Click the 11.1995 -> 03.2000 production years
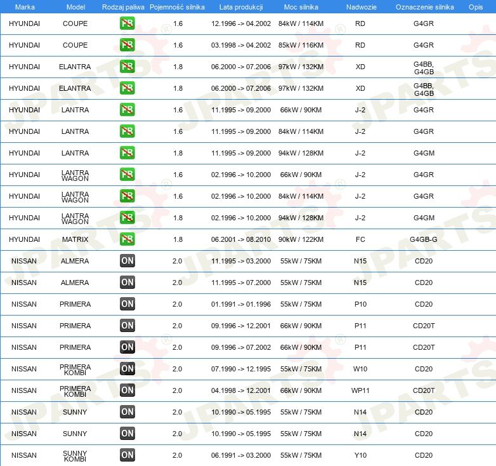Screen dimensions: 496x466 pos(241,261)
